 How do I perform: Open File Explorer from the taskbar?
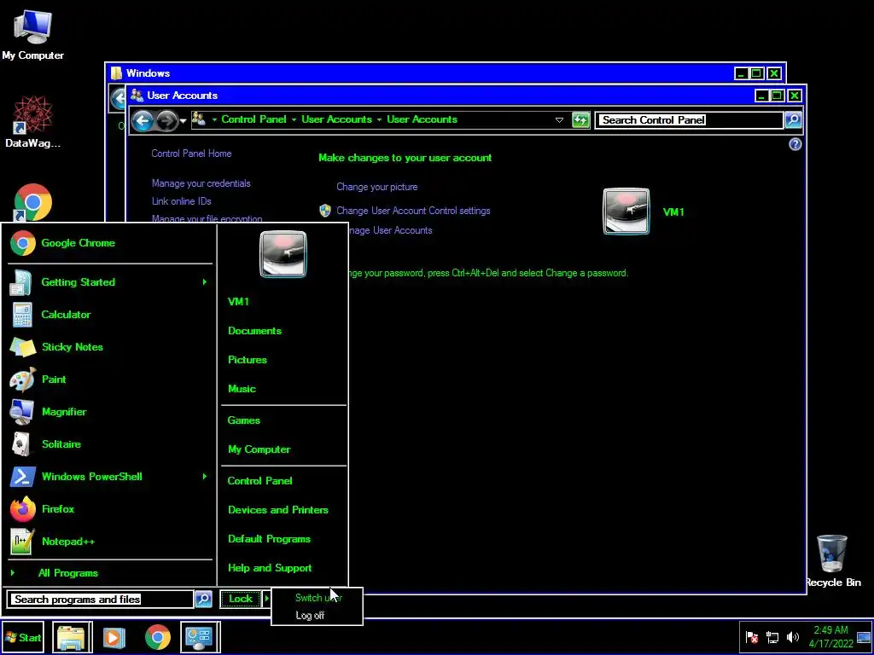click(x=71, y=637)
